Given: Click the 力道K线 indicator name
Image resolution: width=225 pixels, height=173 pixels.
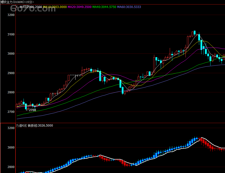Looking at the screenshot, I should pyautogui.click(x=21, y=126).
